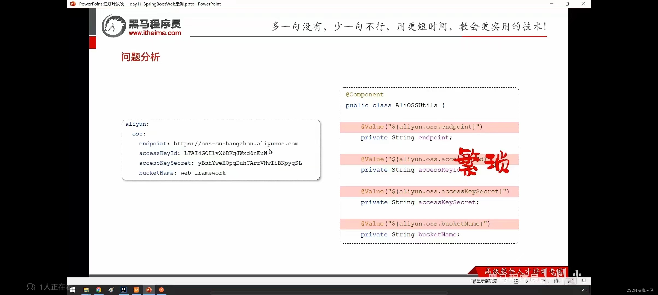Click the 1人正在看 viewer indicator
The image size is (658, 295).
pos(46,287)
